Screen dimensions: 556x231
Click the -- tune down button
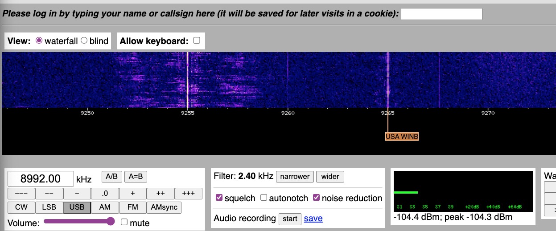[49, 194]
